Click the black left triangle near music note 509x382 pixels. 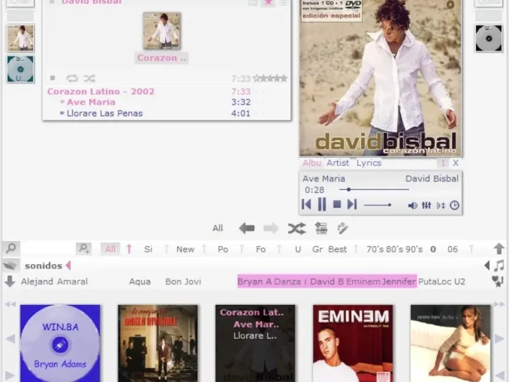pyautogui.click(x=487, y=265)
